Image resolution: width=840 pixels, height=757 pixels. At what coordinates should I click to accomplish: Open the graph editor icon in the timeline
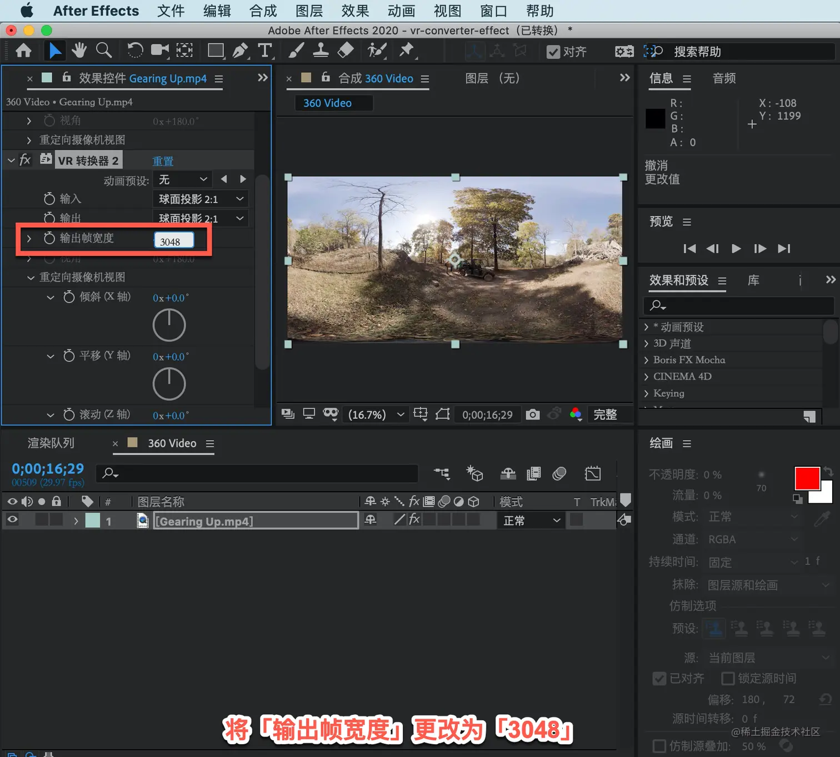pos(593,473)
